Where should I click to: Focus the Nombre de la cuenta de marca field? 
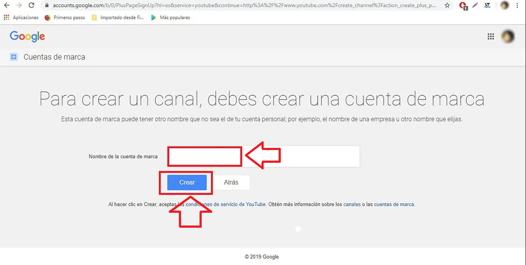click(264, 157)
